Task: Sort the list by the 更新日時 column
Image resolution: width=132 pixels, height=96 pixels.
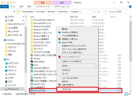Action: pyautogui.click(x=74, y=17)
